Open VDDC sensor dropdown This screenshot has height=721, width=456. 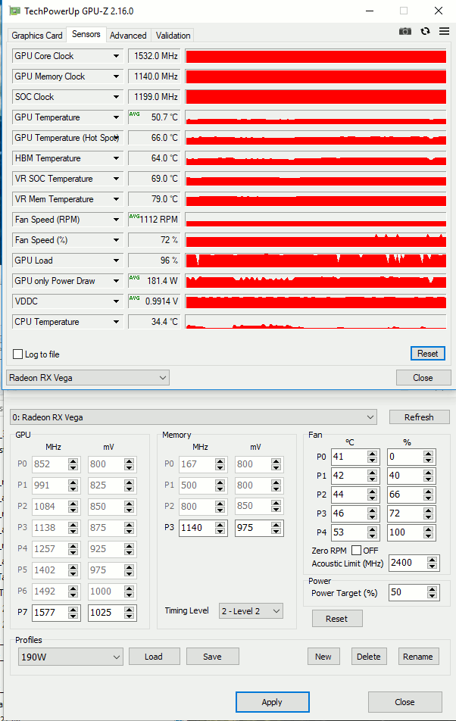coord(117,301)
